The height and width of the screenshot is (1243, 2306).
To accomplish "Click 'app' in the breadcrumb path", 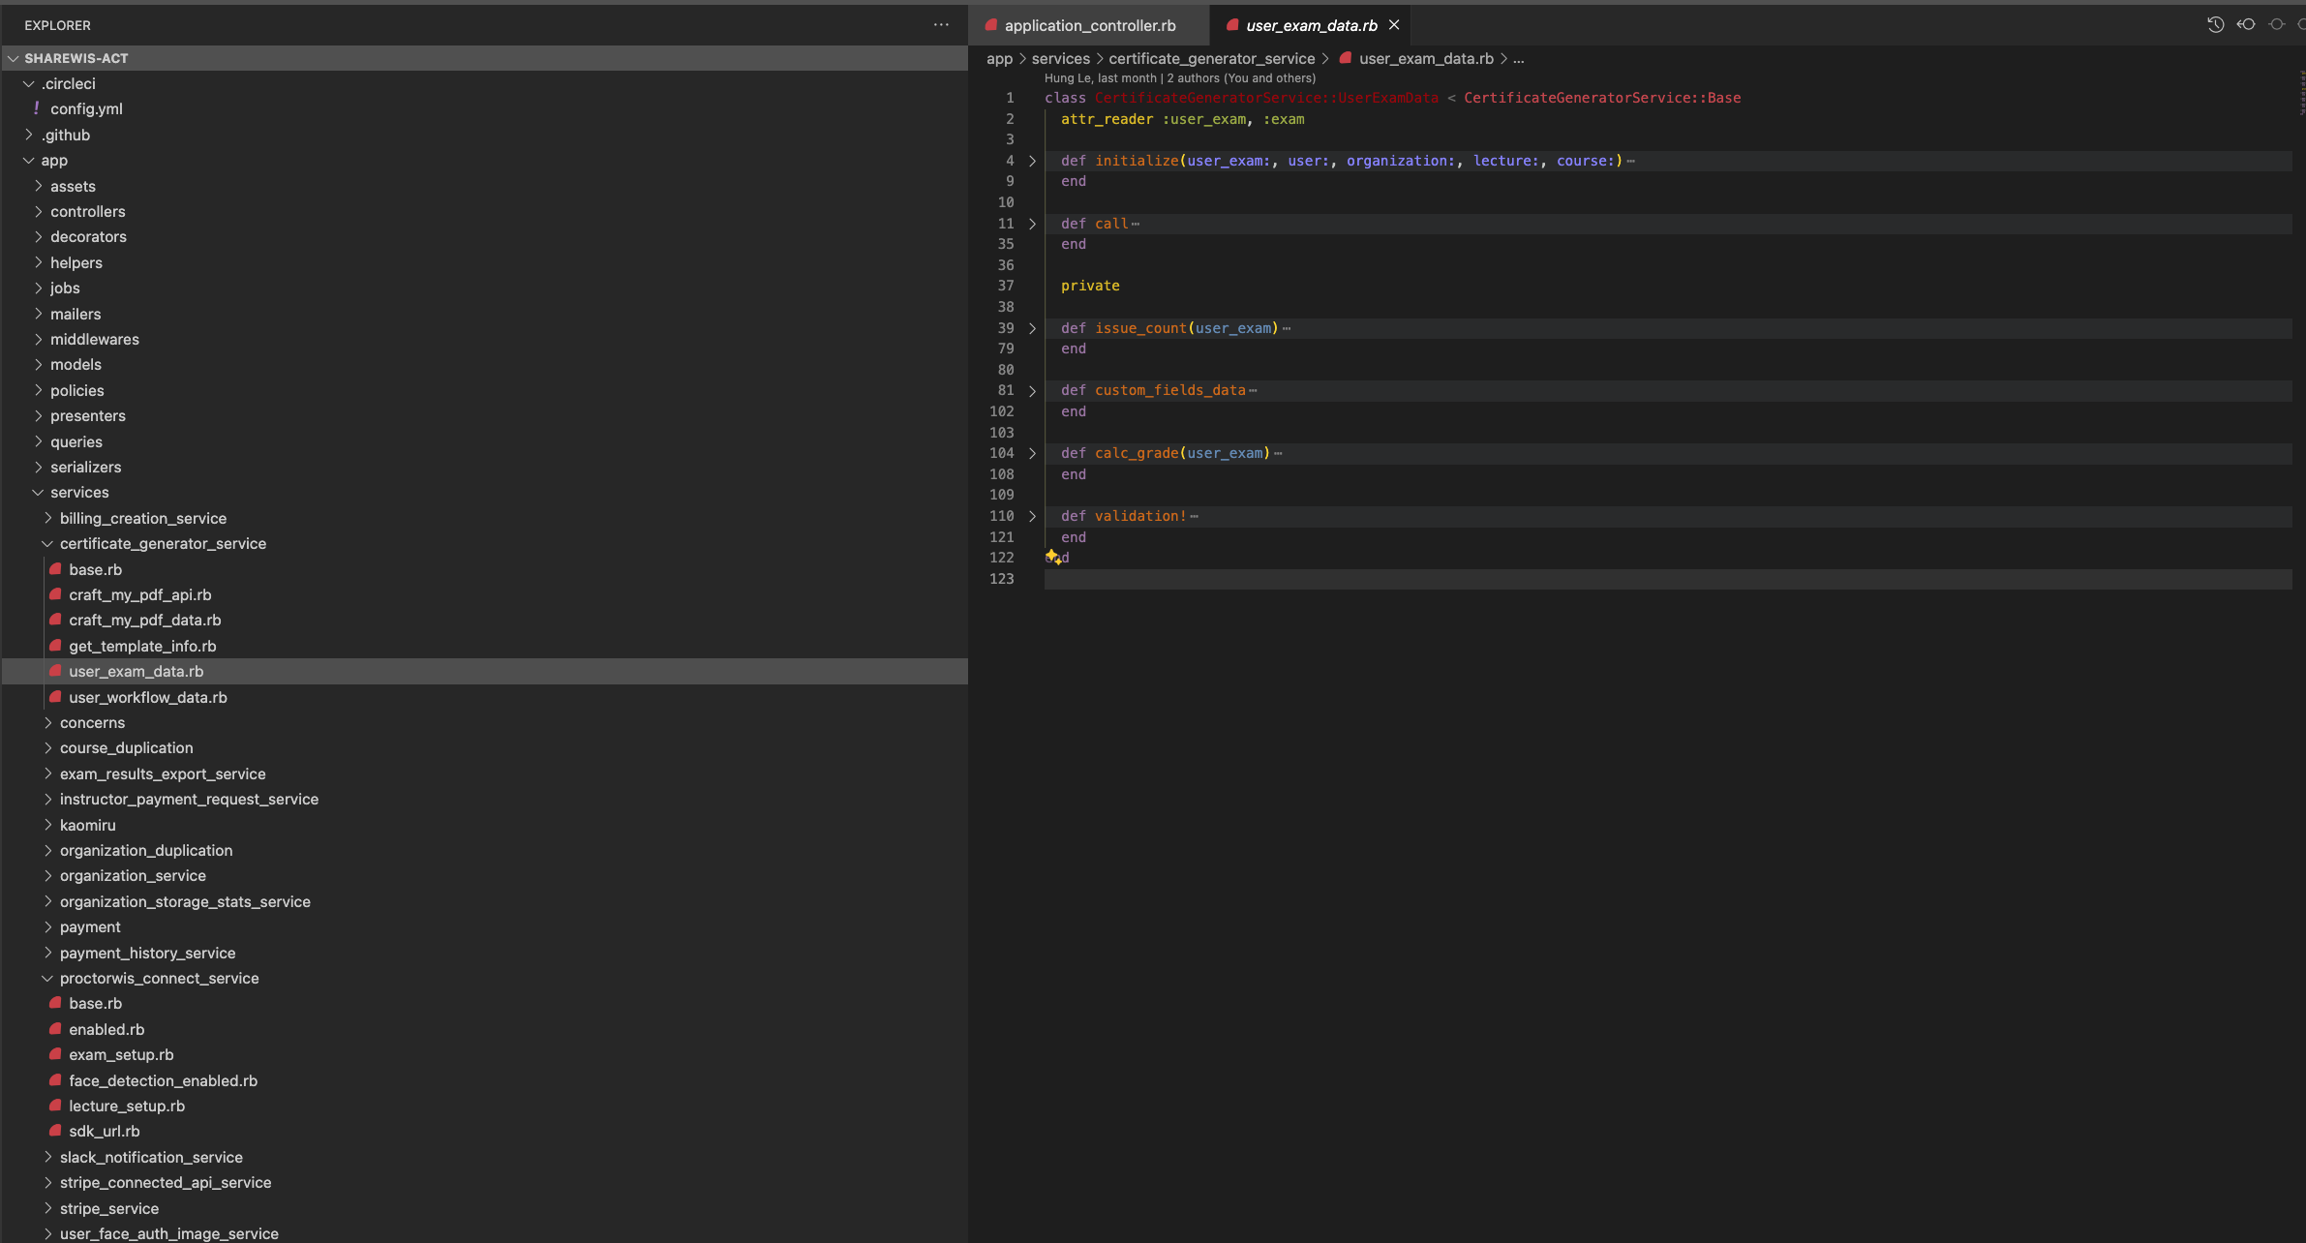I will 999,58.
